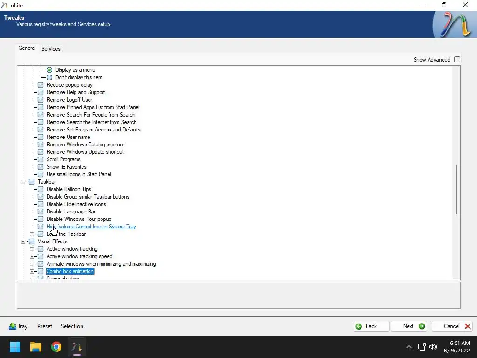Check Remove Logoff User
Screen dimensions: 477x358
click(41, 100)
